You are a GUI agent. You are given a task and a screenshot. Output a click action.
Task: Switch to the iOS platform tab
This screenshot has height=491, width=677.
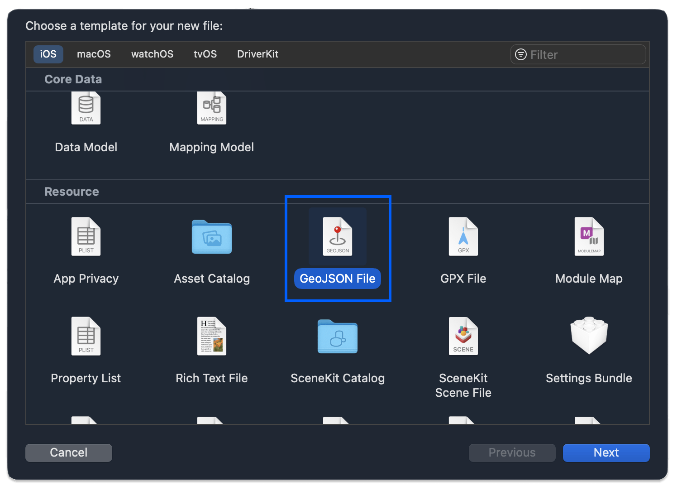click(x=48, y=54)
